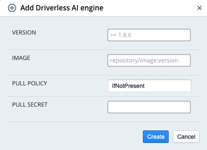Click the PULL POLICY label

[30, 83]
